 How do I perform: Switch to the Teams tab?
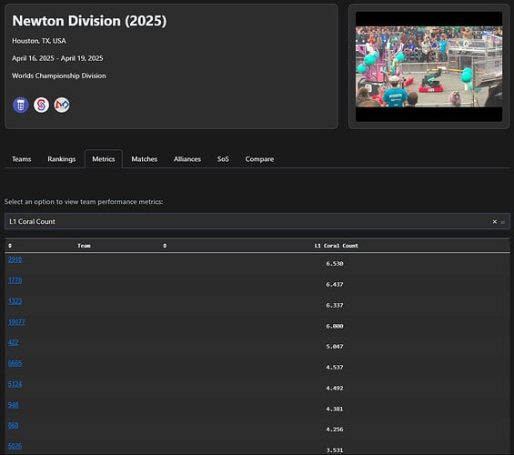coord(22,159)
